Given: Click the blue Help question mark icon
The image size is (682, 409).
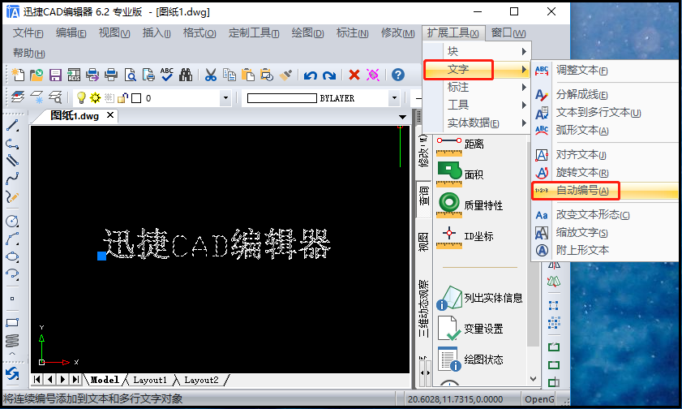Looking at the screenshot, I should point(398,75).
